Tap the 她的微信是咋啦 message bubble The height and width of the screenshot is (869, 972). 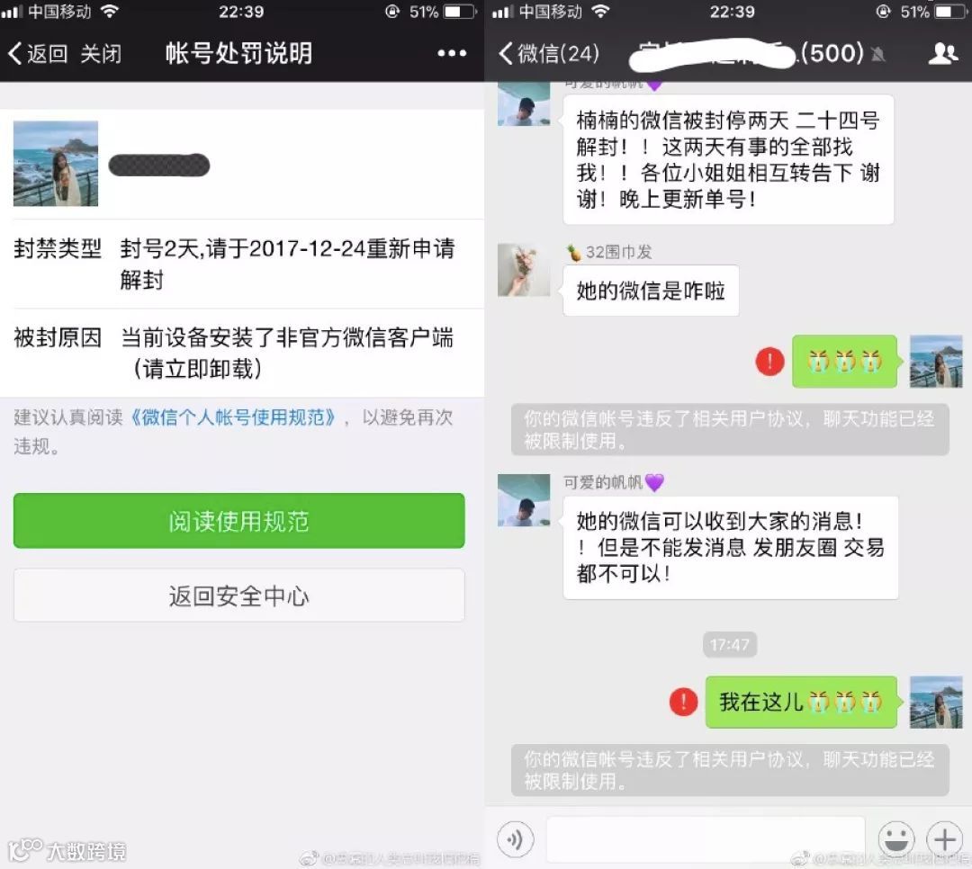point(651,291)
